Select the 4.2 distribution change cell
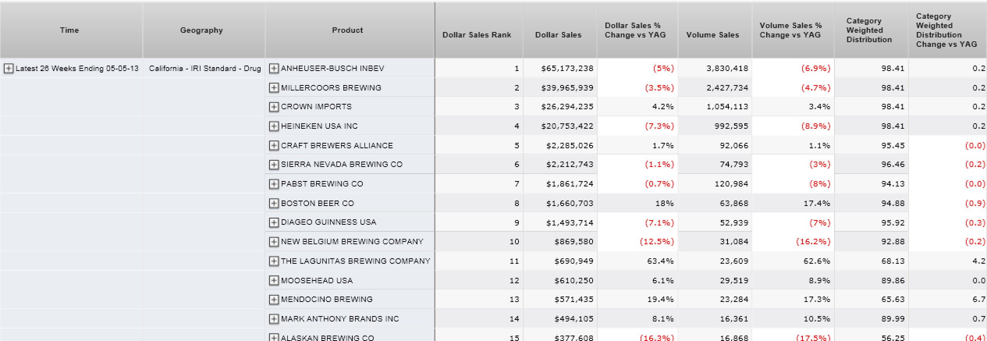 click(x=948, y=261)
